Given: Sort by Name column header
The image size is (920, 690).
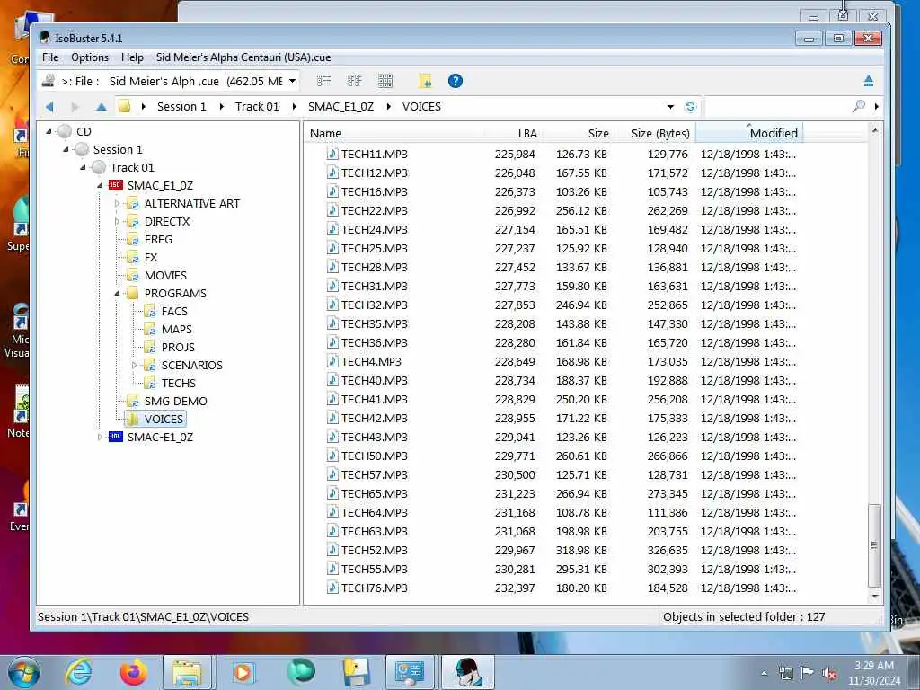Looking at the screenshot, I should coord(395,133).
